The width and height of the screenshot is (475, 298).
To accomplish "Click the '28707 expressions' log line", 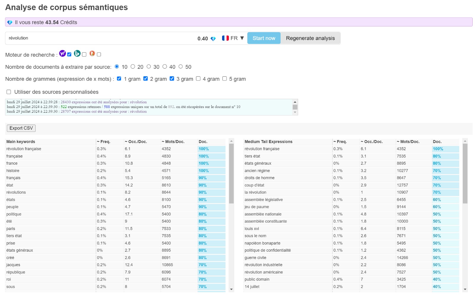I will click(77, 112).
